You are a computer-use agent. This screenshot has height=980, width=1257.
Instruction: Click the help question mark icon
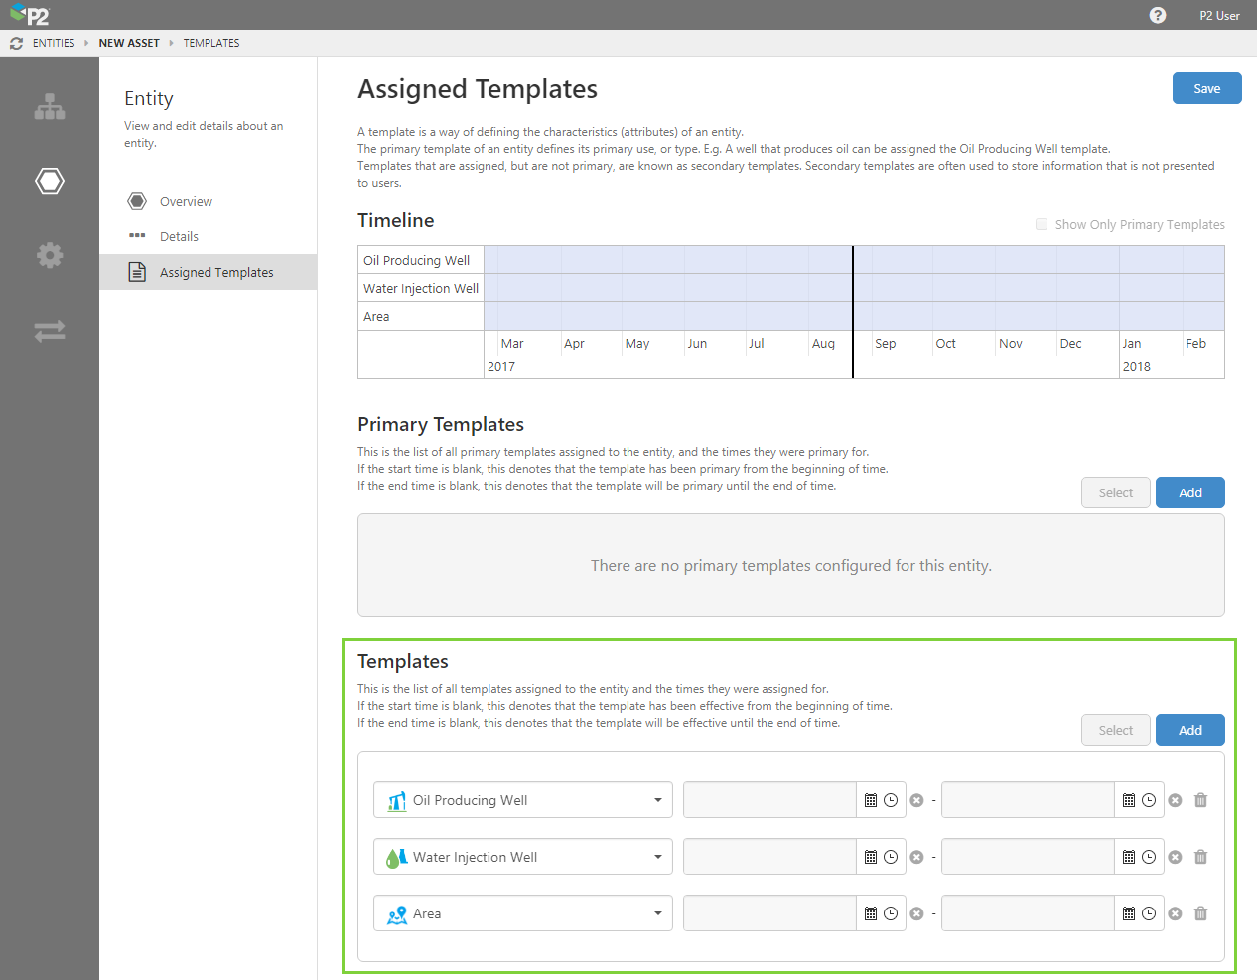(x=1158, y=15)
